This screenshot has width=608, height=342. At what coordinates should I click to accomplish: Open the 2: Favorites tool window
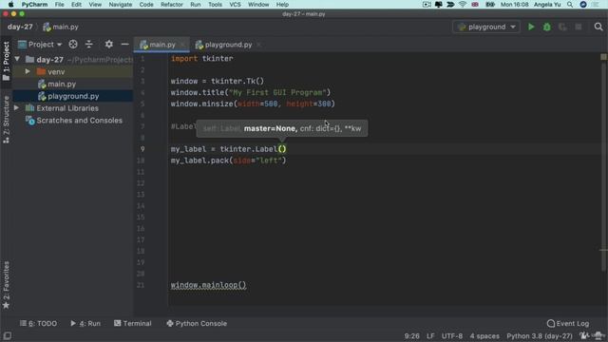(x=7, y=285)
